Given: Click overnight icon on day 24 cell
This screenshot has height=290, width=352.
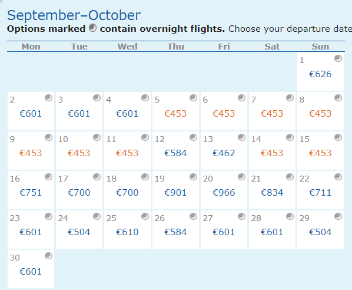Looking at the screenshot, I should [97, 216].
